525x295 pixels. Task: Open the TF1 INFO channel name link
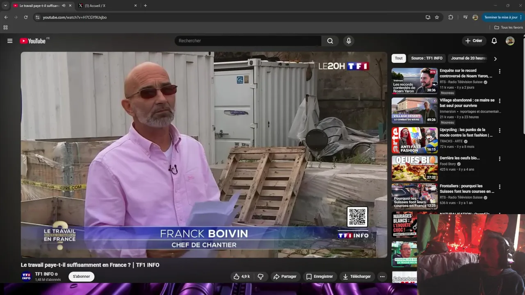click(x=44, y=274)
